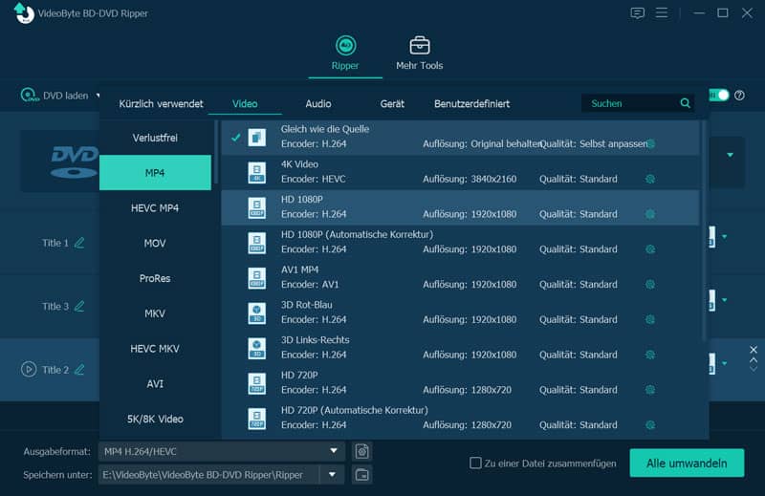Image resolution: width=765 pixels, height=496 pixels.
Task: Open the output folder browse icon
Action: (361, 474)
